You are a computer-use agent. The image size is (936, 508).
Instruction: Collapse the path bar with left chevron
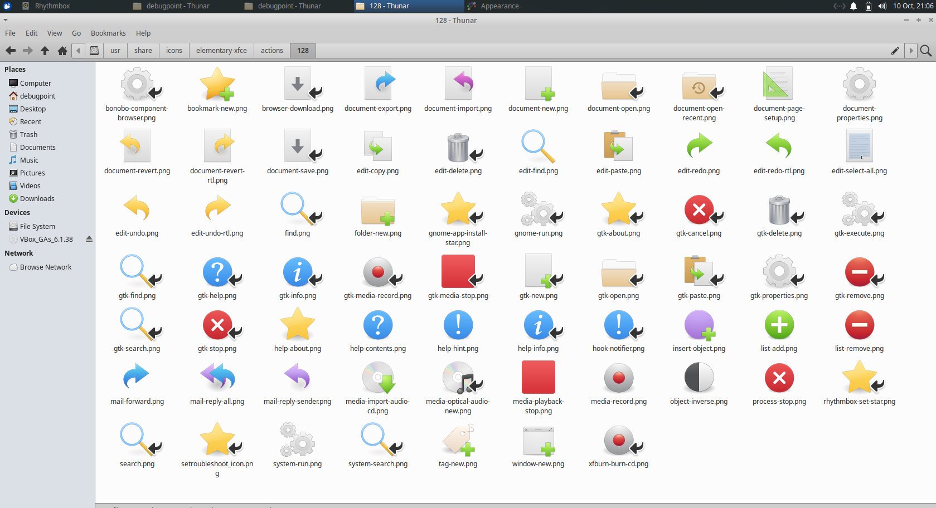[x=78, y=50]
